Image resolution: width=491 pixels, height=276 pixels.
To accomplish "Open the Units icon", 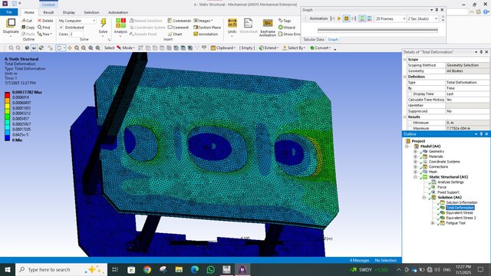I will click(x=232, y=23).
